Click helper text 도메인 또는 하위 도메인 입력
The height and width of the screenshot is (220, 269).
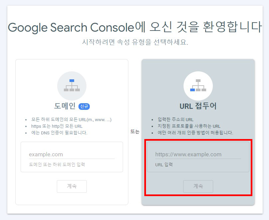click(57, 165)
